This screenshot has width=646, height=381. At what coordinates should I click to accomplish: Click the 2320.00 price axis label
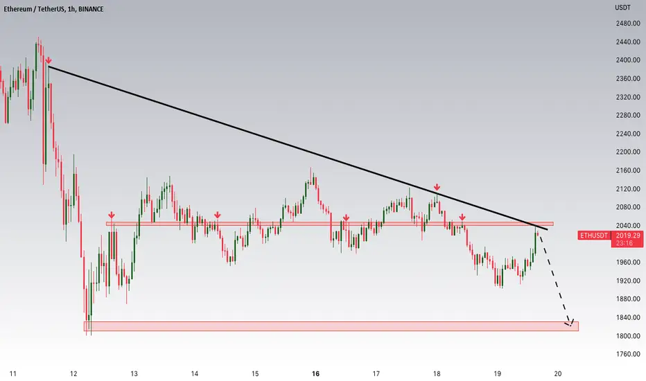tap(628, 97)
